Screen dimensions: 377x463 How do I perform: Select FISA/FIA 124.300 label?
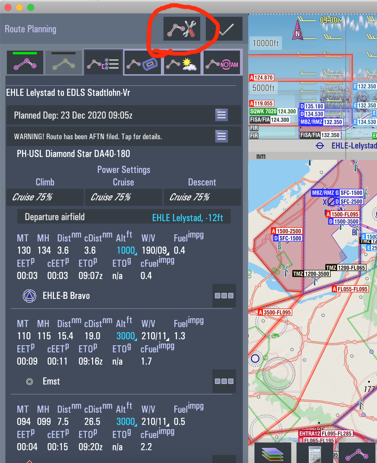(270, 120)
